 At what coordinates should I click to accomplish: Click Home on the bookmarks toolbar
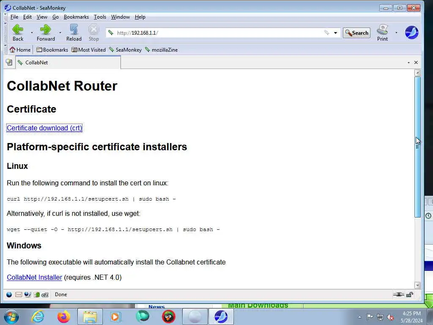20,50
